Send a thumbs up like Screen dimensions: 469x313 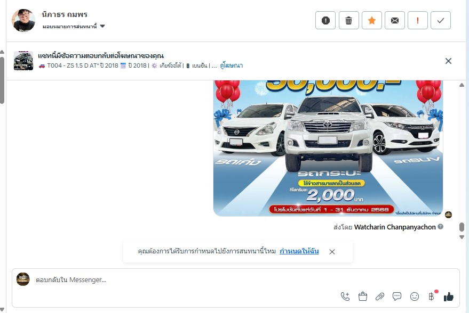pyautogui.click(x=448, y=296)
